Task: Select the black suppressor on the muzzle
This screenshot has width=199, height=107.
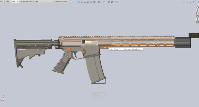Action: click(x=183, y=43)
